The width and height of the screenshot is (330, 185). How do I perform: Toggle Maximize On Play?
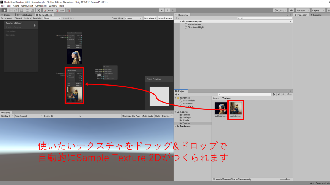[x=131, y=116]
